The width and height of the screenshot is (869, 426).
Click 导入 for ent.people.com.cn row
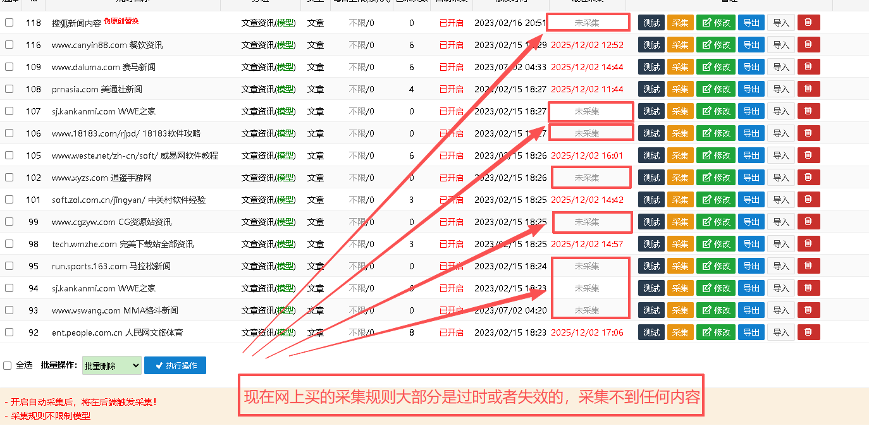point(781,332)
